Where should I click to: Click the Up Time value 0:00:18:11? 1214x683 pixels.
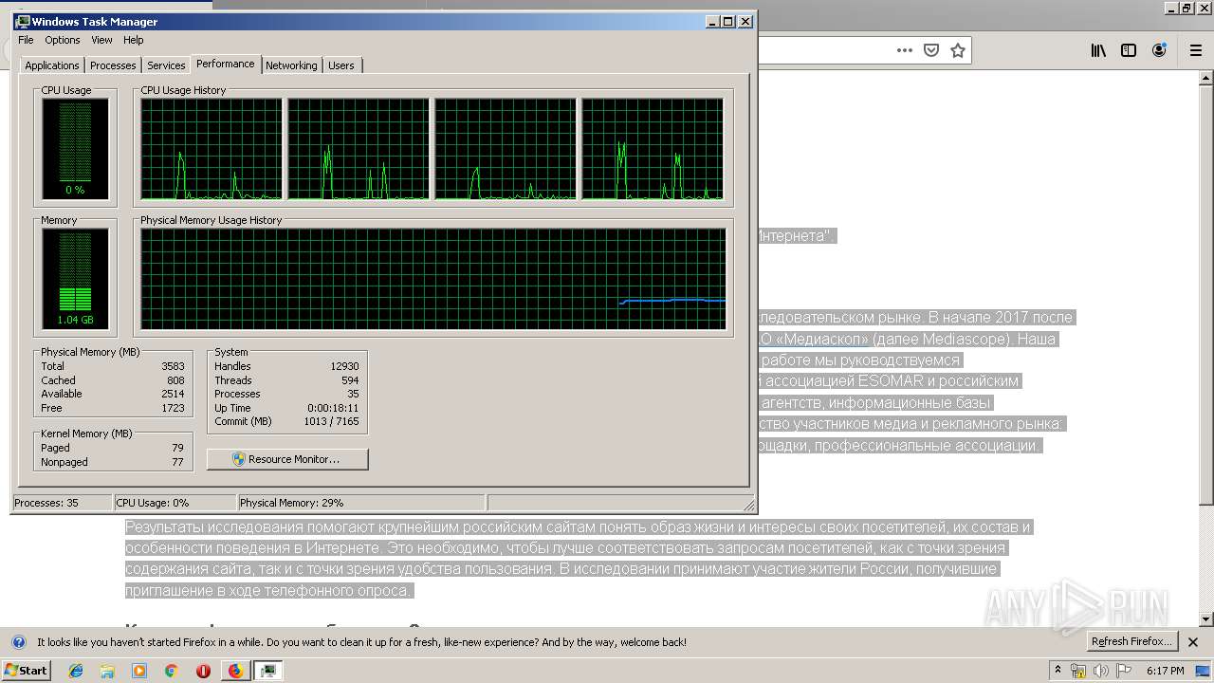(331, 408)
